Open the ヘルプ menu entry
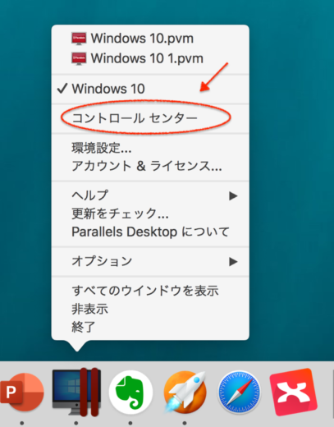This screenshot has height=427, width=334. [150, 195]
